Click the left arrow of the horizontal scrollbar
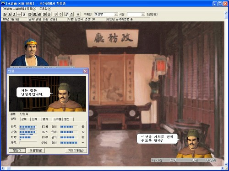The width and height of the screenshot is (229, 171). click(x=3, y=168)
